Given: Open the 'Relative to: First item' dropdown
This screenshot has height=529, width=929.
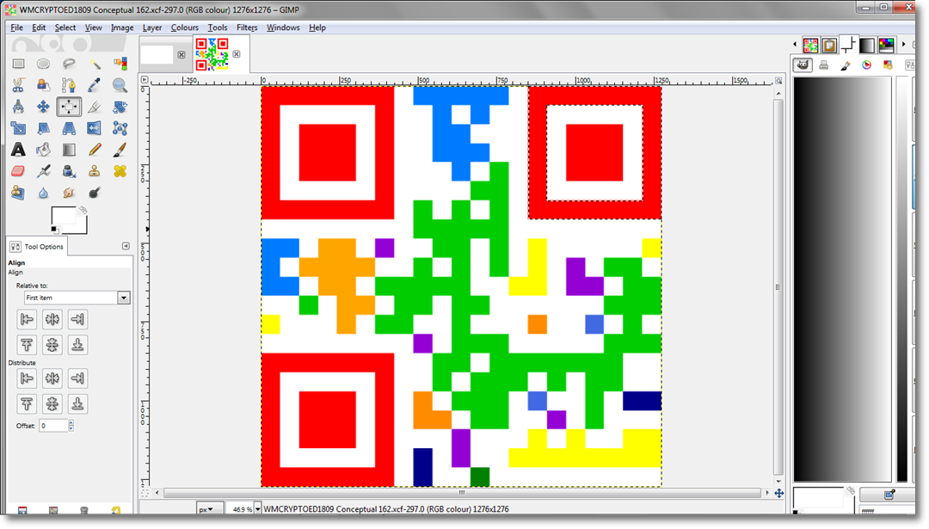Looking at the screenshot, I should [77, 298].
